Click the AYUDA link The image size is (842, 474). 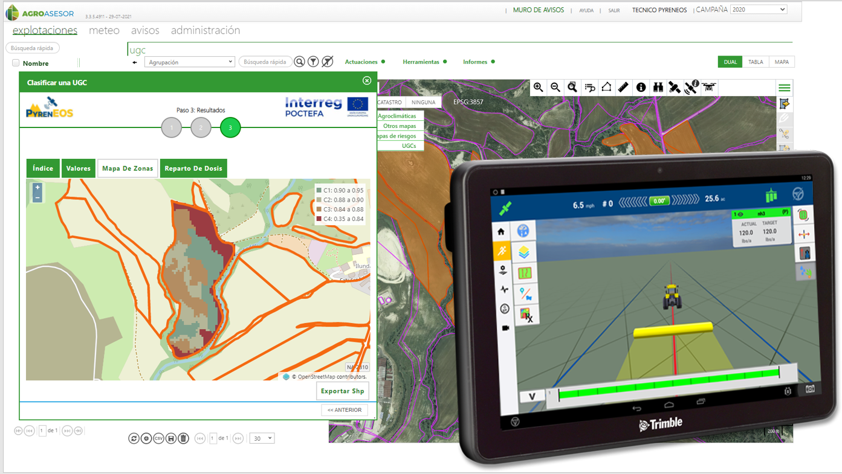(x=586, y=10)
